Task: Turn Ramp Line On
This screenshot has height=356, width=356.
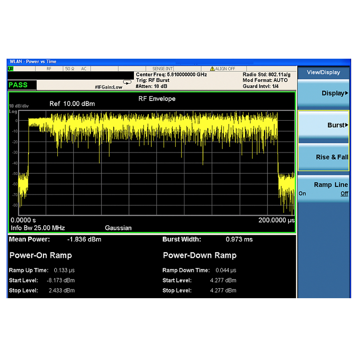Action: (302, 194)
